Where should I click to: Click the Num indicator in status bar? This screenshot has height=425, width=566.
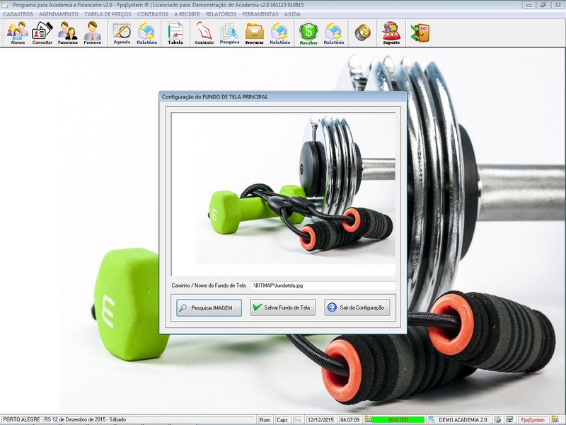(265, 419)
